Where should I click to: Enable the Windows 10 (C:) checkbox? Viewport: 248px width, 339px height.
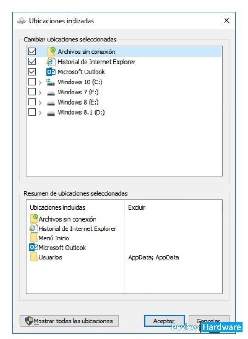coord(32,82)
